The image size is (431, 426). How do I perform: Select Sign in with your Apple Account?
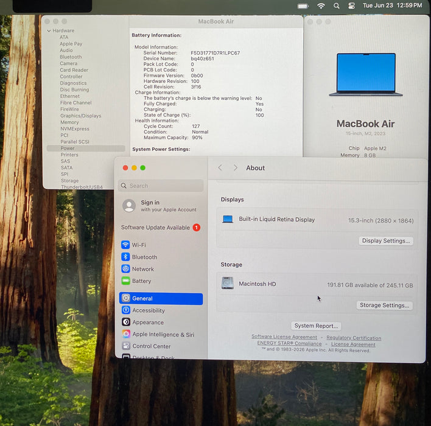[x=161, y=206]
